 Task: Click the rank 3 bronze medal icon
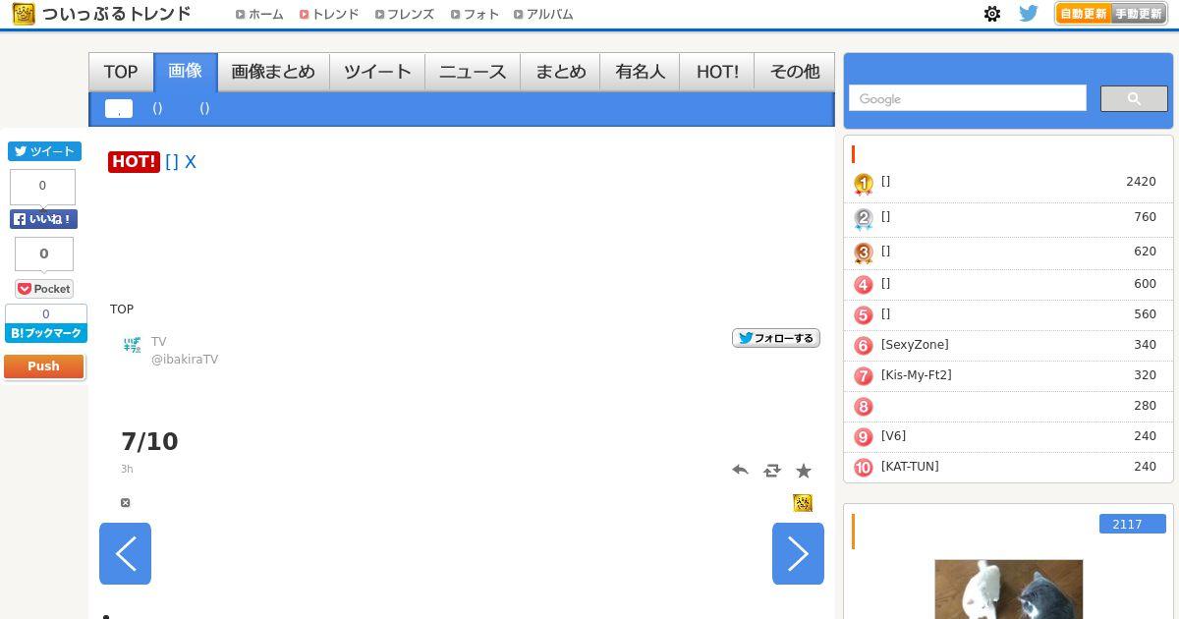tap(864, 253)
